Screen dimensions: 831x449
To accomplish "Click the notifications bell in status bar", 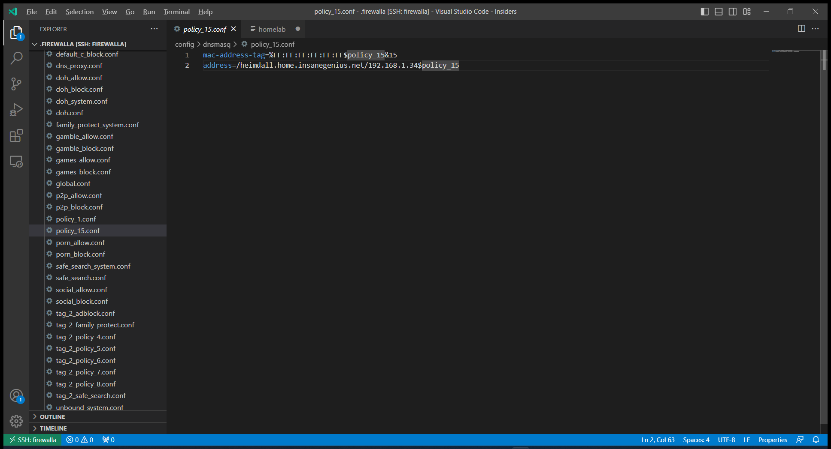I will click(816, 440).
